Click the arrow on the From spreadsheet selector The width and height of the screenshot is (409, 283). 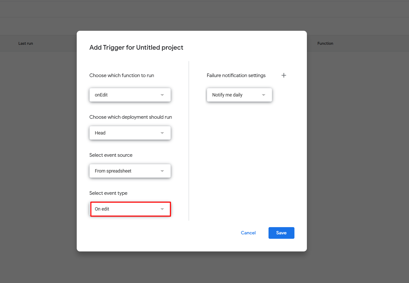(162, 171)
